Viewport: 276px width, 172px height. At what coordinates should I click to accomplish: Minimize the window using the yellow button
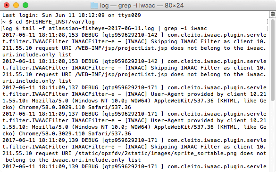click(16, 5)
